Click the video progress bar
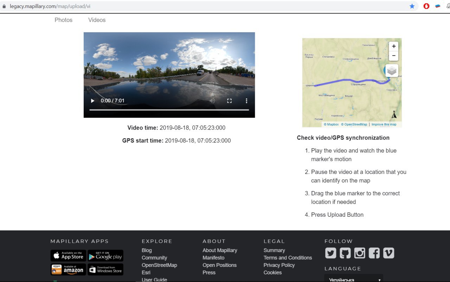Viewport: 450px width, 282px height. point(169,110)
